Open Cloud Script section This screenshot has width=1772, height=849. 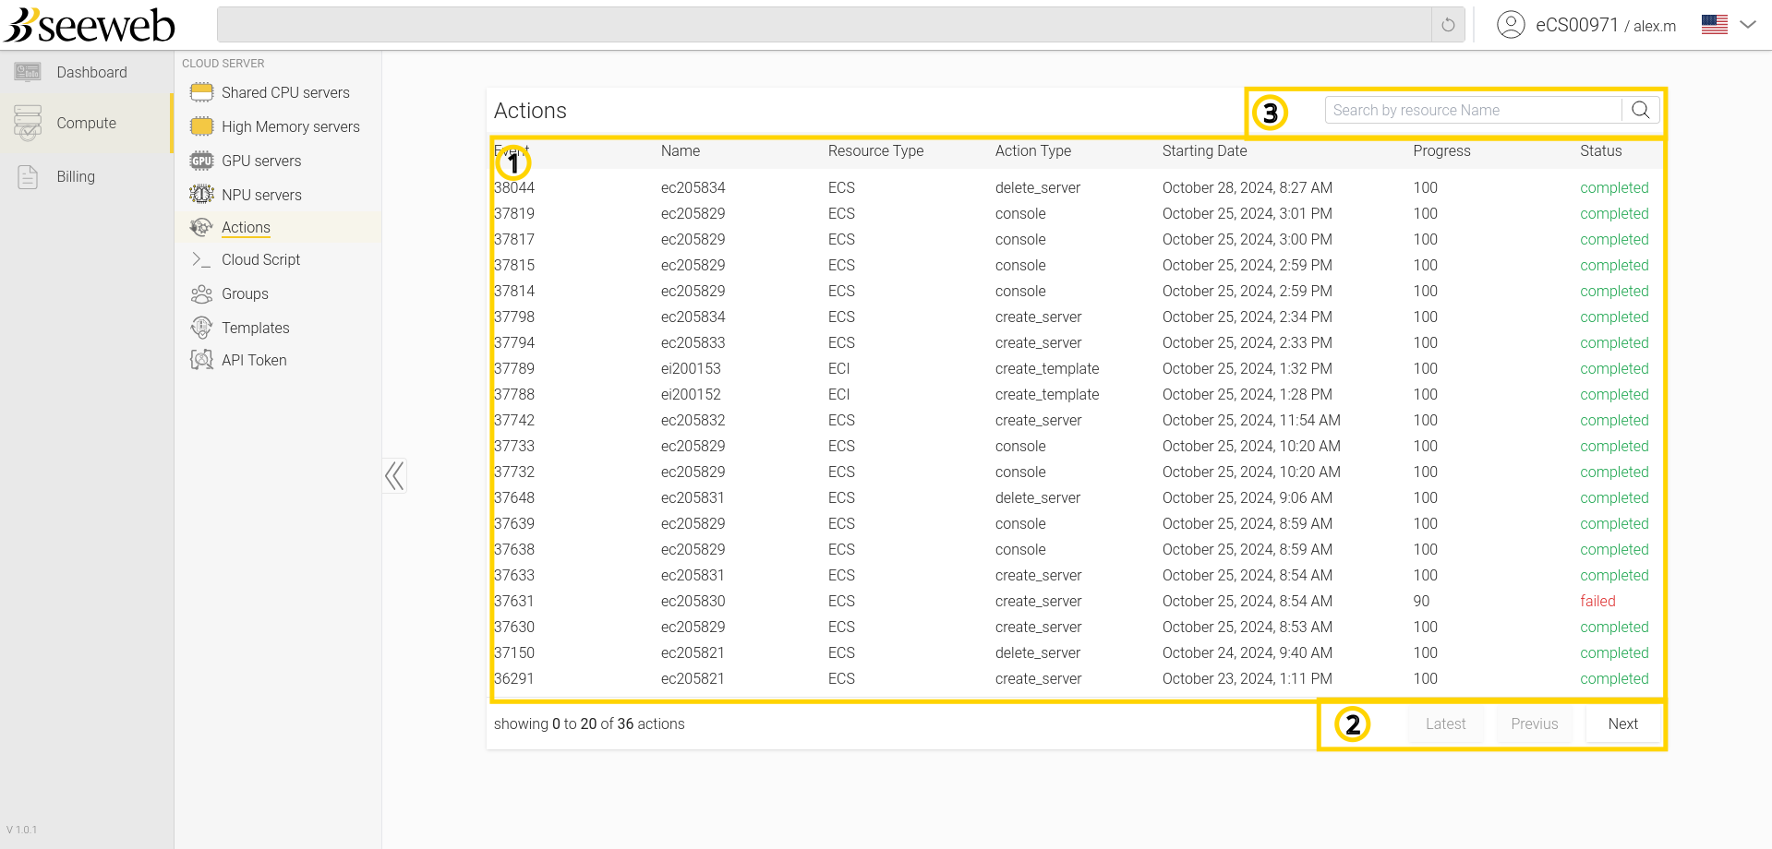click(260, 259)
